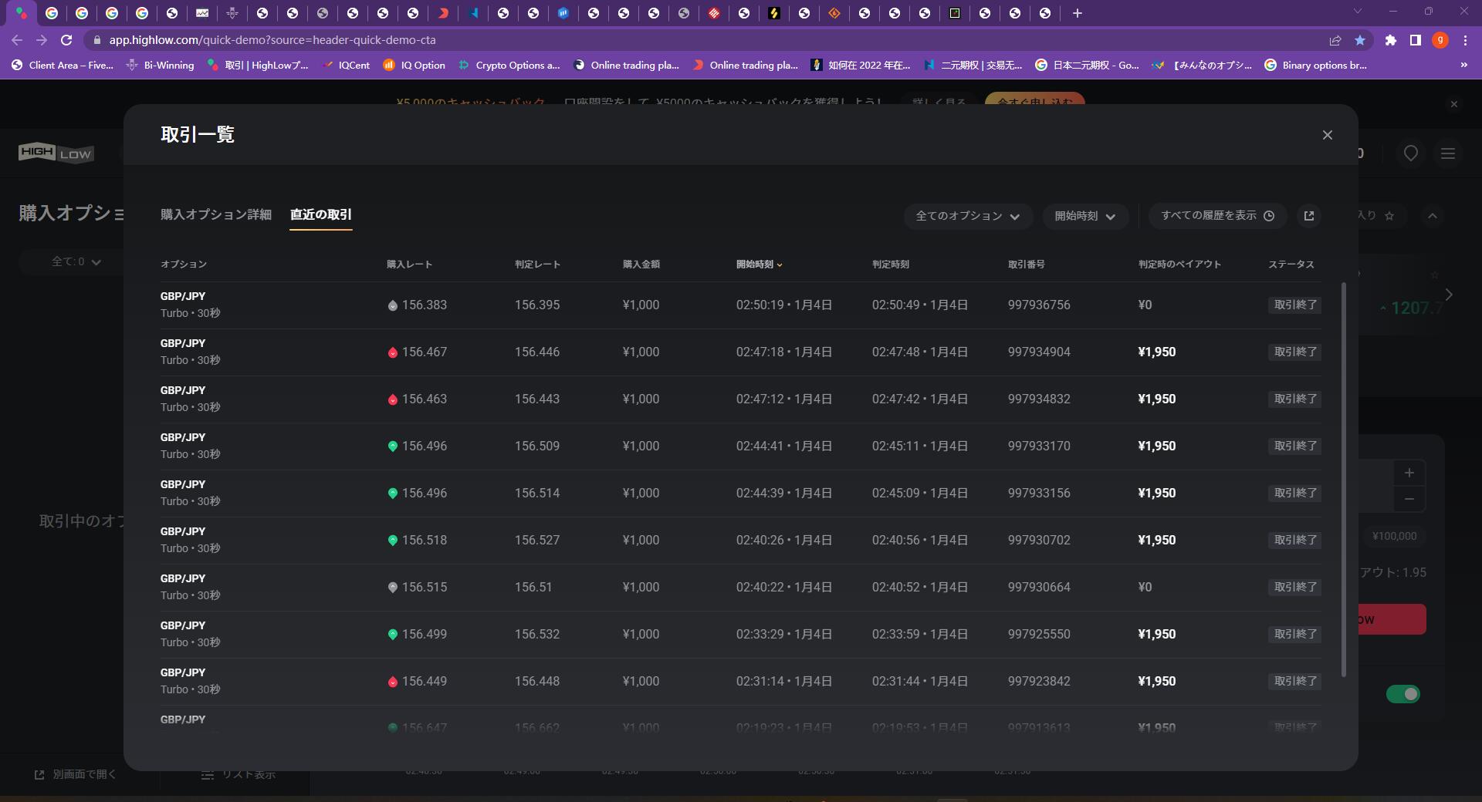Screen dimensions: 1482x802
Task: Click すべての履歴を表示 history button
Action: tap(1217, 216)
